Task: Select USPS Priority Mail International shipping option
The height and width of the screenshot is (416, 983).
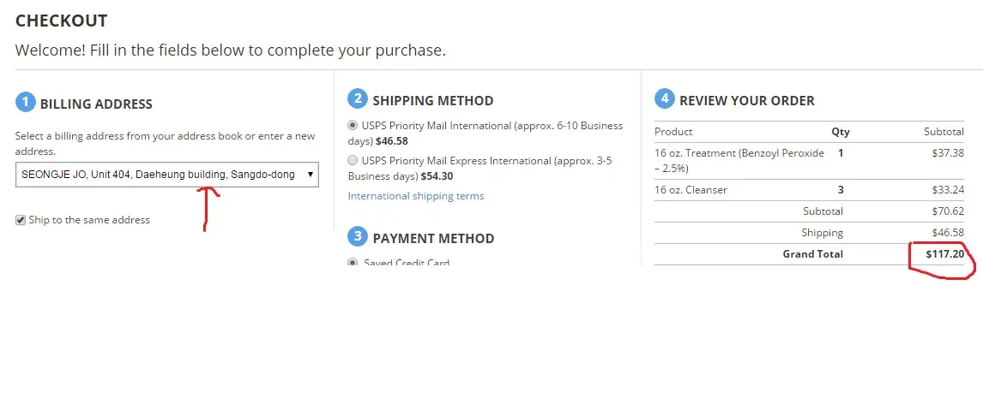Action: click(353, 126)
